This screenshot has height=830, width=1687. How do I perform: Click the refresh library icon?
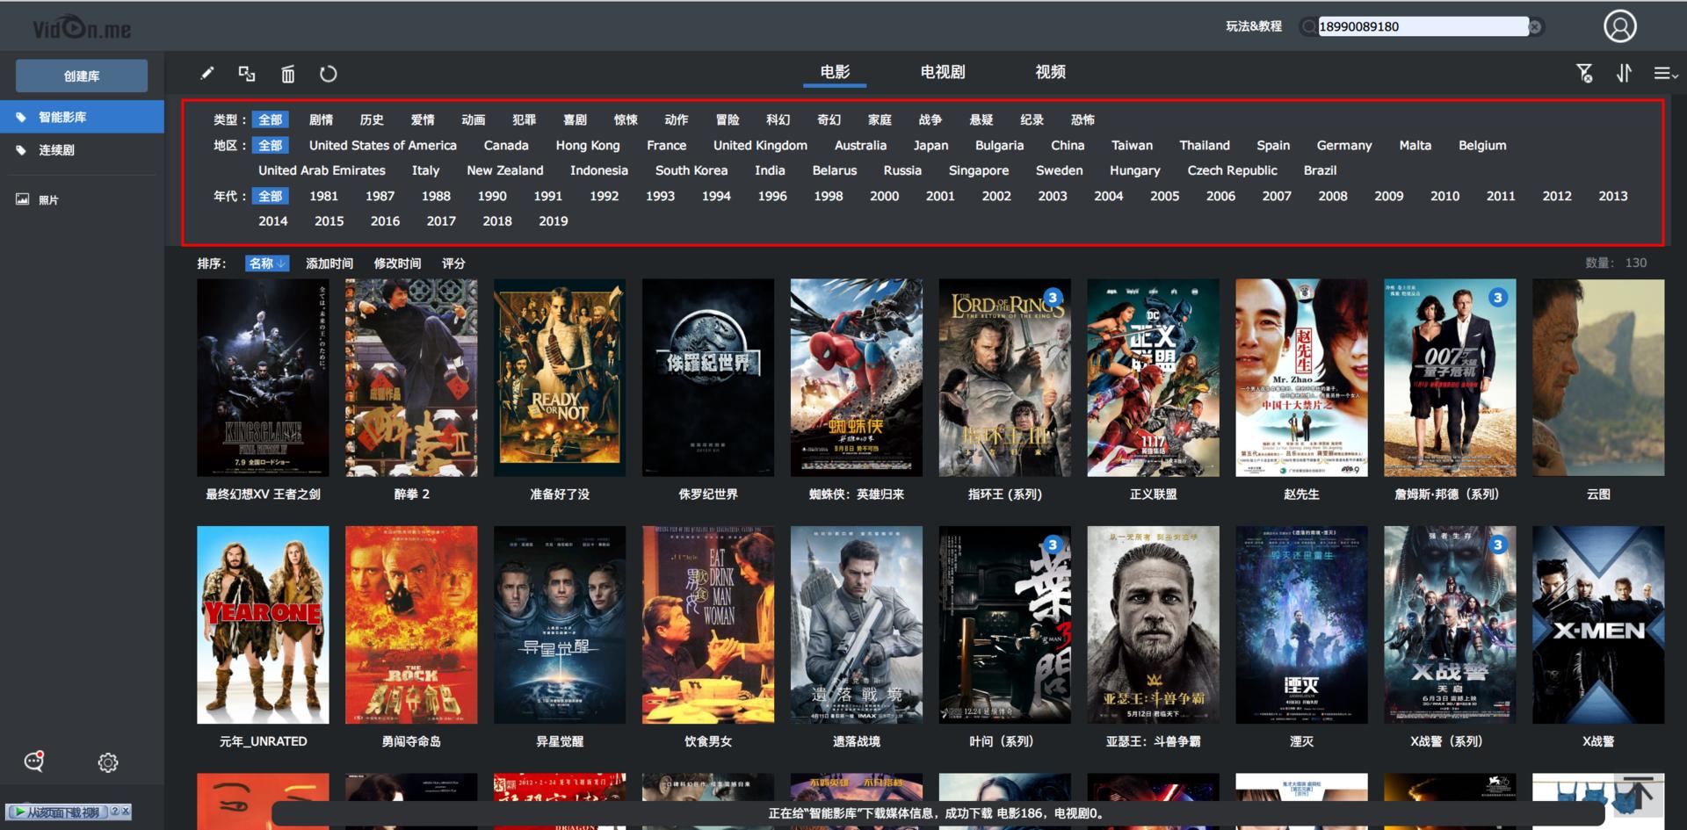[328, 74]
